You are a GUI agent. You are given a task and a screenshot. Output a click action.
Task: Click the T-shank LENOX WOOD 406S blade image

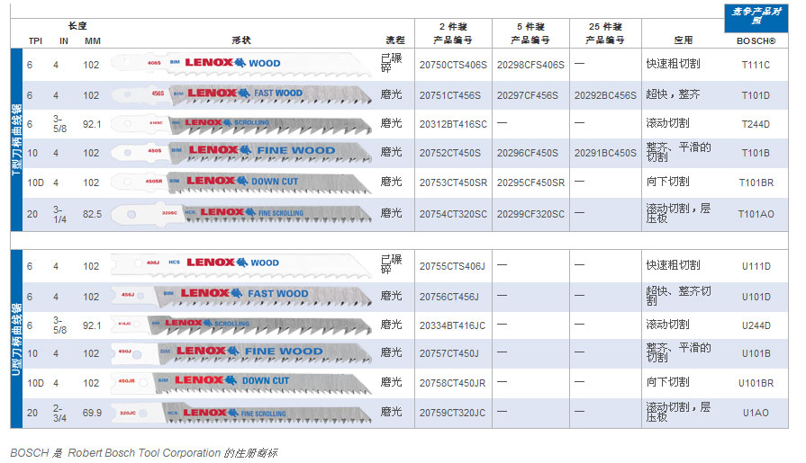pos(241,64)
